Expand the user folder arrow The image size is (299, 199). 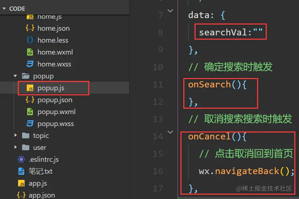[x=16, y=147]
